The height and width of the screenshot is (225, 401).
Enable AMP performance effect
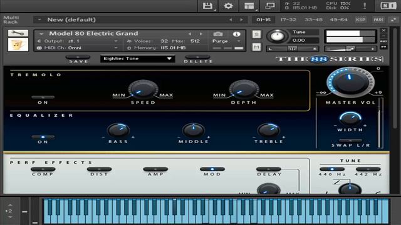(155, 169)
